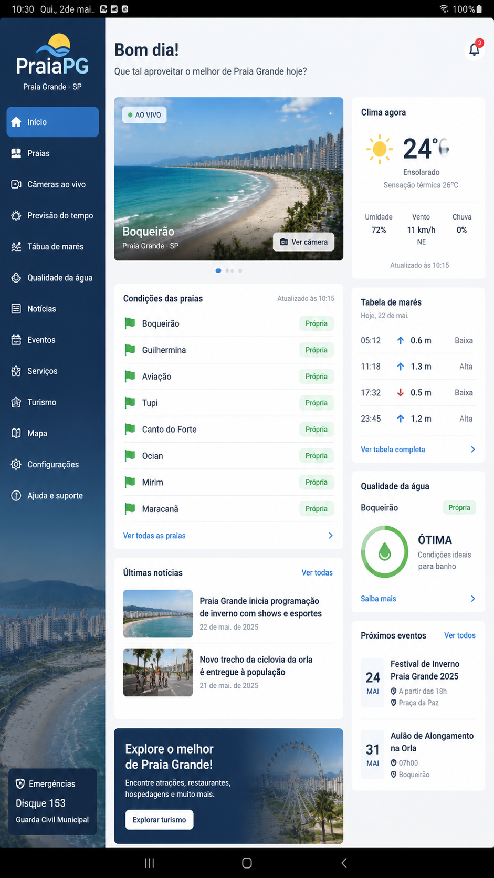Screen dimensions: 494x878
Task: Click the Praias sidebar icon
Action: click(x=16, y=153)
